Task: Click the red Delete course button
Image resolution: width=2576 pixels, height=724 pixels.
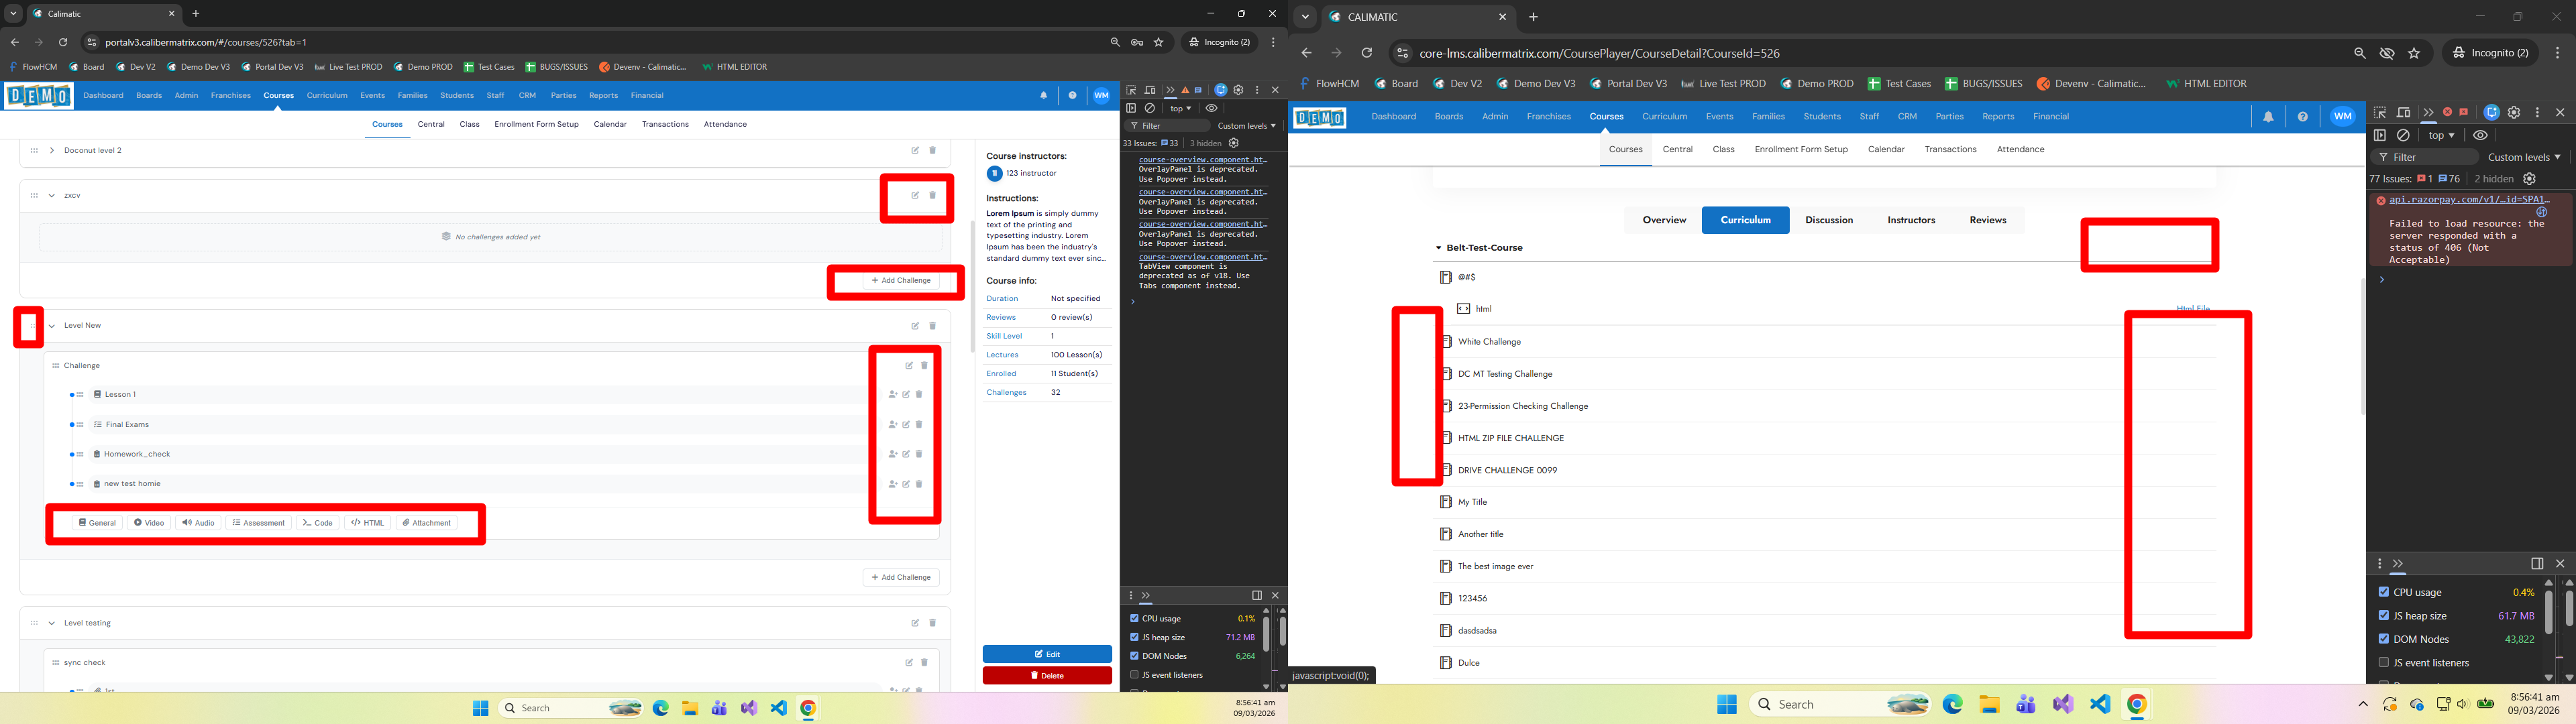Action: (1046, 676)
